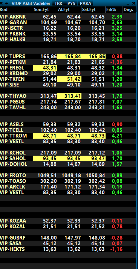
Task: Click TAVHL ask price 243,21
Action: tap(97, 107)
